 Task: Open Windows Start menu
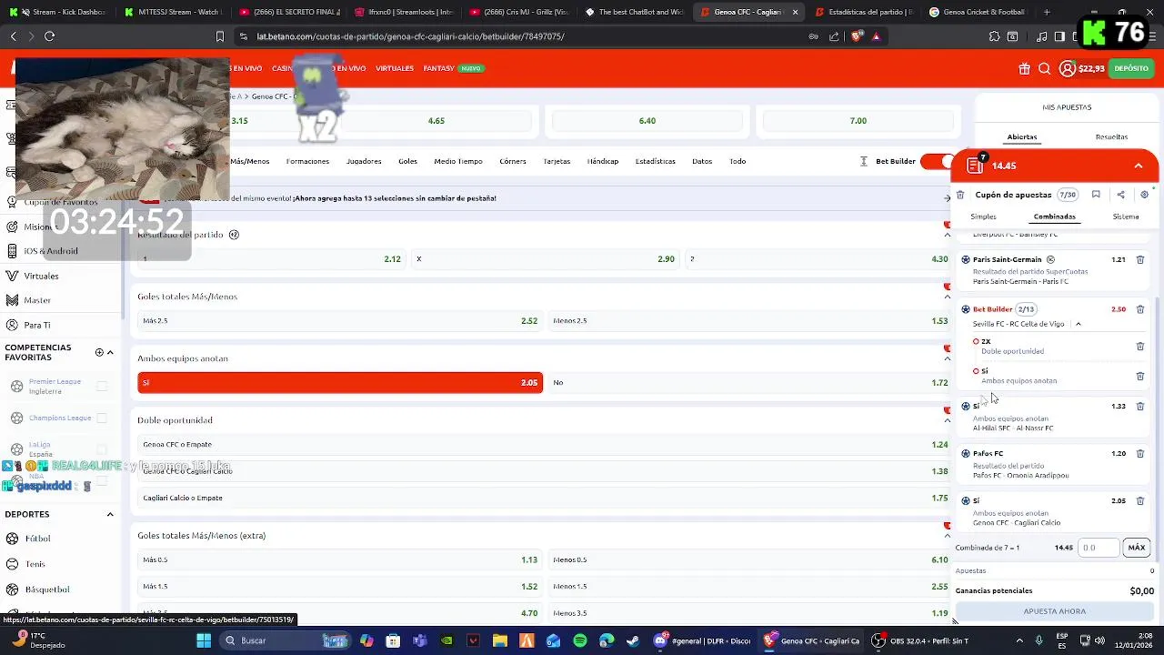click(x=204, y=640)
